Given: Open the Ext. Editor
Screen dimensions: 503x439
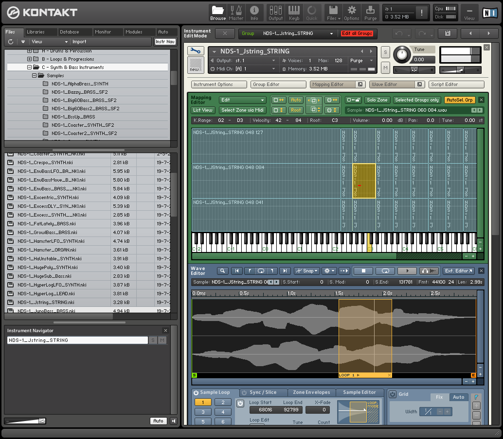Looking at the screenshot, I should point(458,271).
